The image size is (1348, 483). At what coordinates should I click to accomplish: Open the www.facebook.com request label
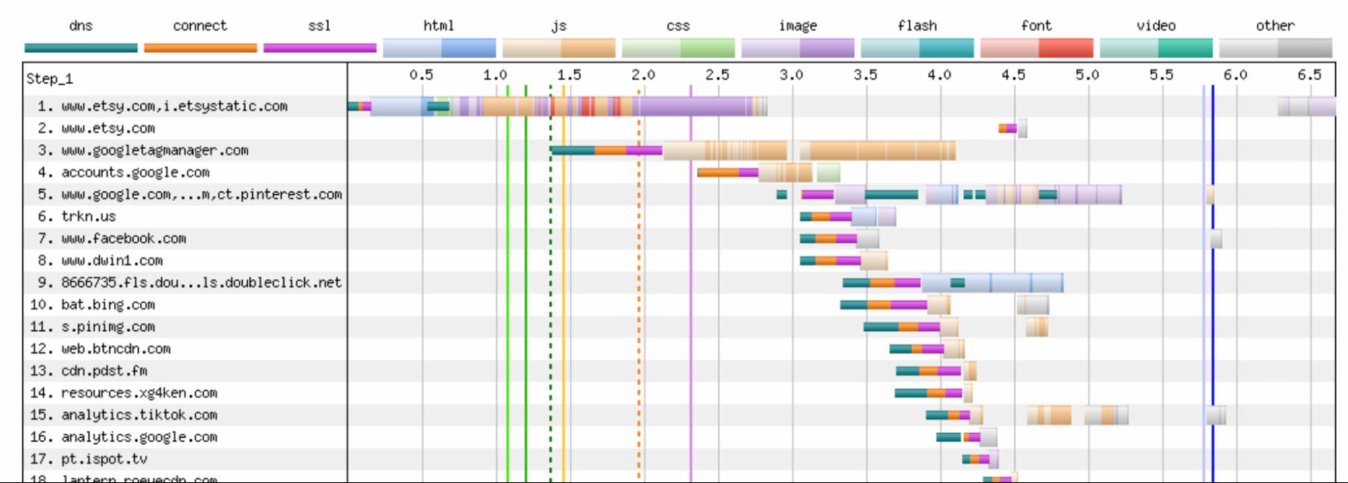(123, 238)
